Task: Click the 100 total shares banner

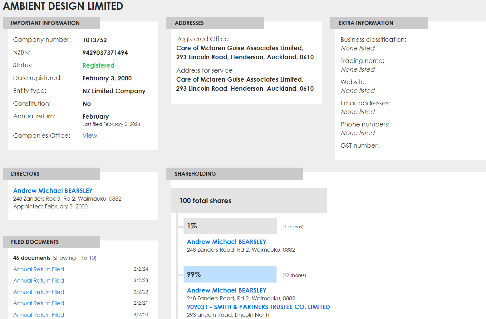Action: (249, 201)
